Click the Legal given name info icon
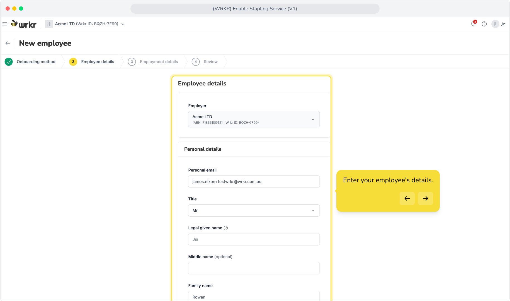The height and width of the screenshot is (301, 510). [226, 228]
